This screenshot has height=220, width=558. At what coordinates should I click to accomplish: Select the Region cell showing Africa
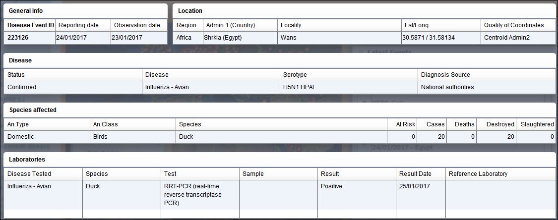click(x=188, y=38)
